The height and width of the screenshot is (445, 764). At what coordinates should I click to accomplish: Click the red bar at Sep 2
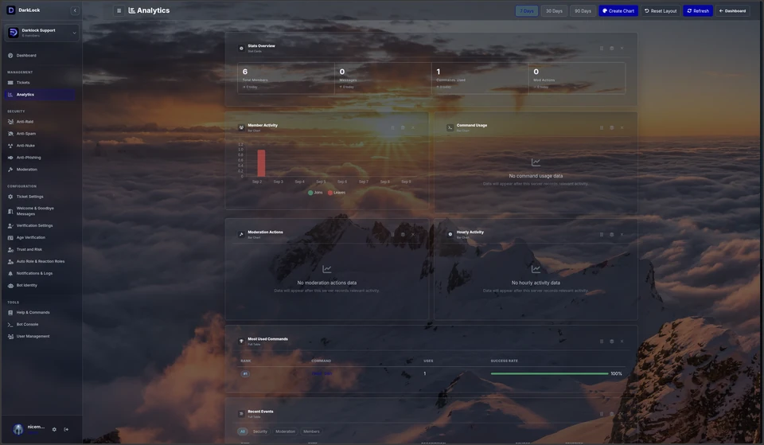[x=261, y=162]
